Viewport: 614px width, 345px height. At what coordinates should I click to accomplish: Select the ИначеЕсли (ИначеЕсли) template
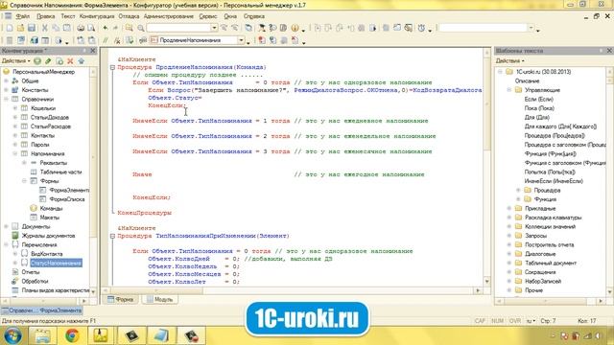pyautogui.click(x=554, y=181)
